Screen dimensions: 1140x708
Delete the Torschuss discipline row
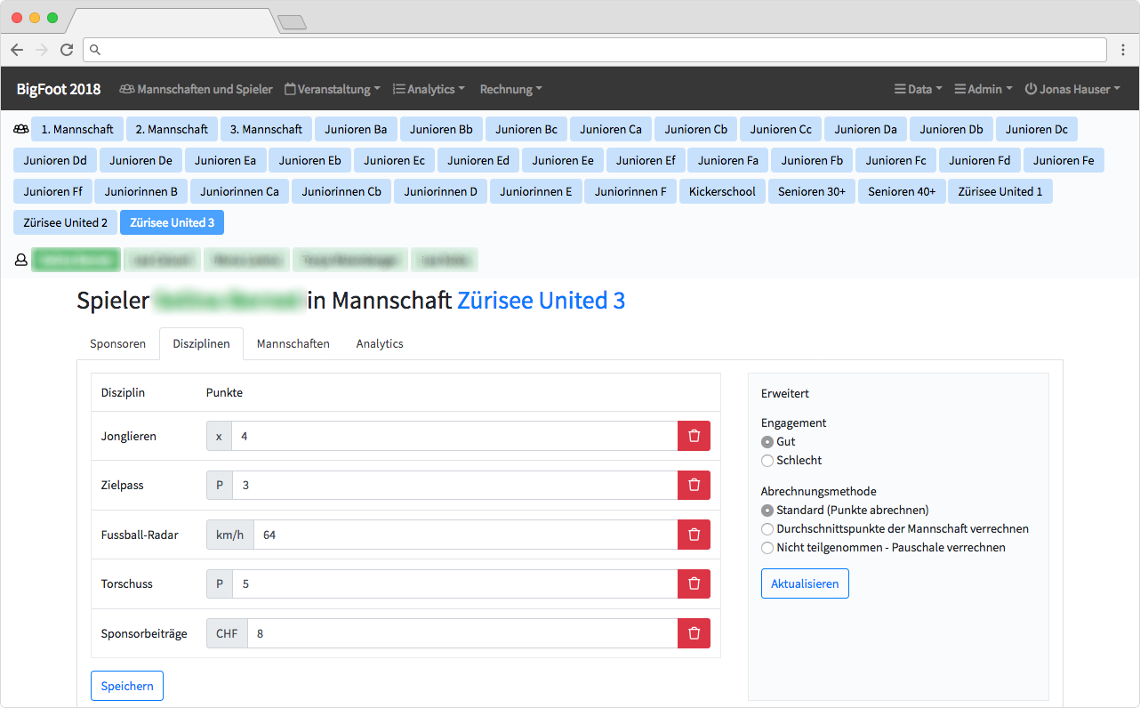694,583
